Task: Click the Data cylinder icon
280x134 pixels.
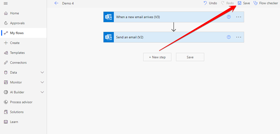Action: [x=6, y=73]
